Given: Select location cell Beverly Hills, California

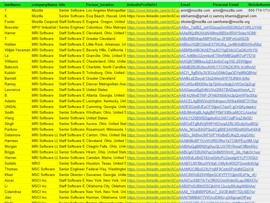Looking at the screenshot, I should pos(106,50).
